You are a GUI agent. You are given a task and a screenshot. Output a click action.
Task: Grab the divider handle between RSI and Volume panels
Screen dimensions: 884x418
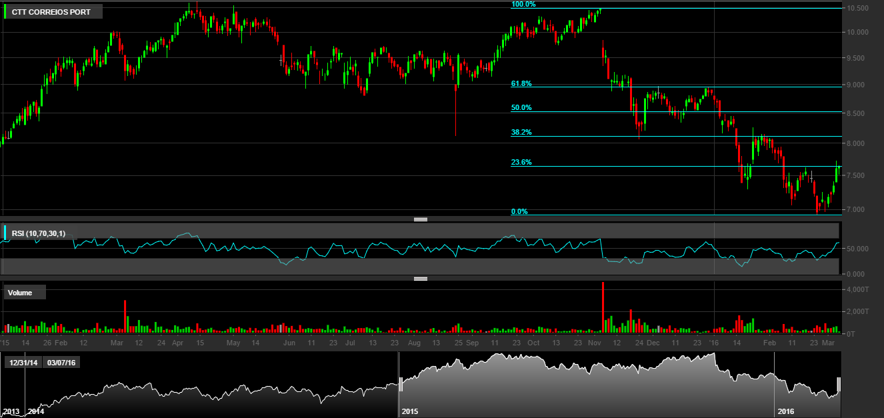(420, 279)
